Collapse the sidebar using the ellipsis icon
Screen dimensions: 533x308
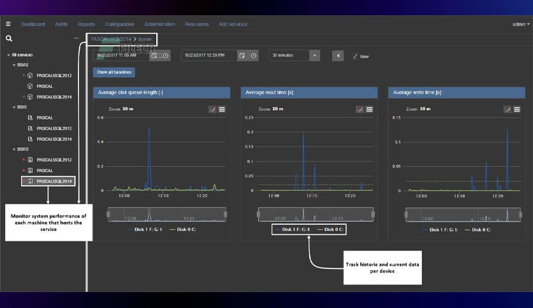coord(77,38)
